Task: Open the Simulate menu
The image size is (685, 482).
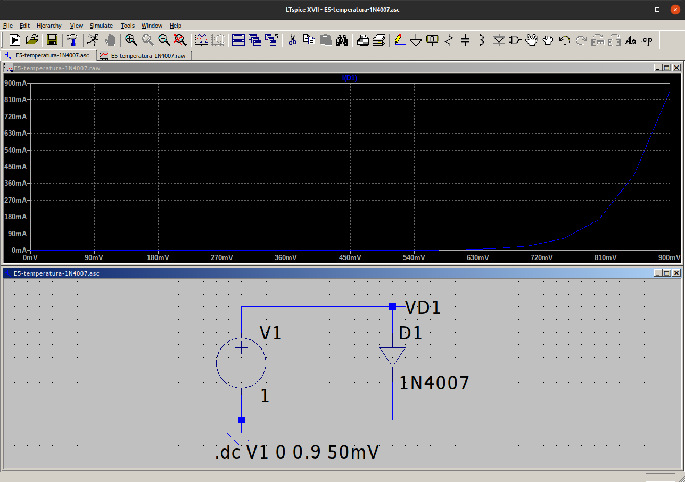Action: [101, 26]
